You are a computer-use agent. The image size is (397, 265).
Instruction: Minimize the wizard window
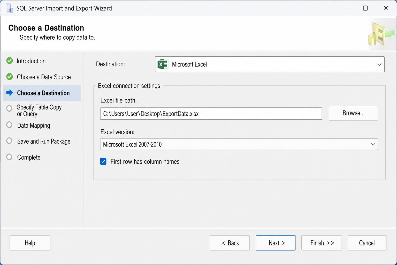346,8
